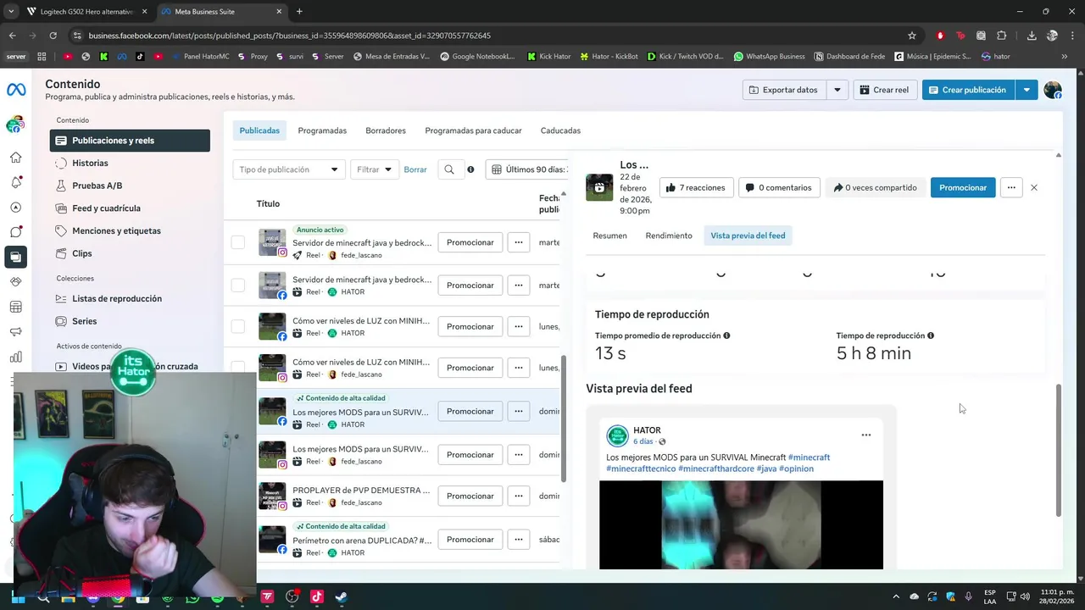The height and width of the screenshot is (610, 1085).
Task: Show hidden system tray icons chevron
Action: [896, 596]
